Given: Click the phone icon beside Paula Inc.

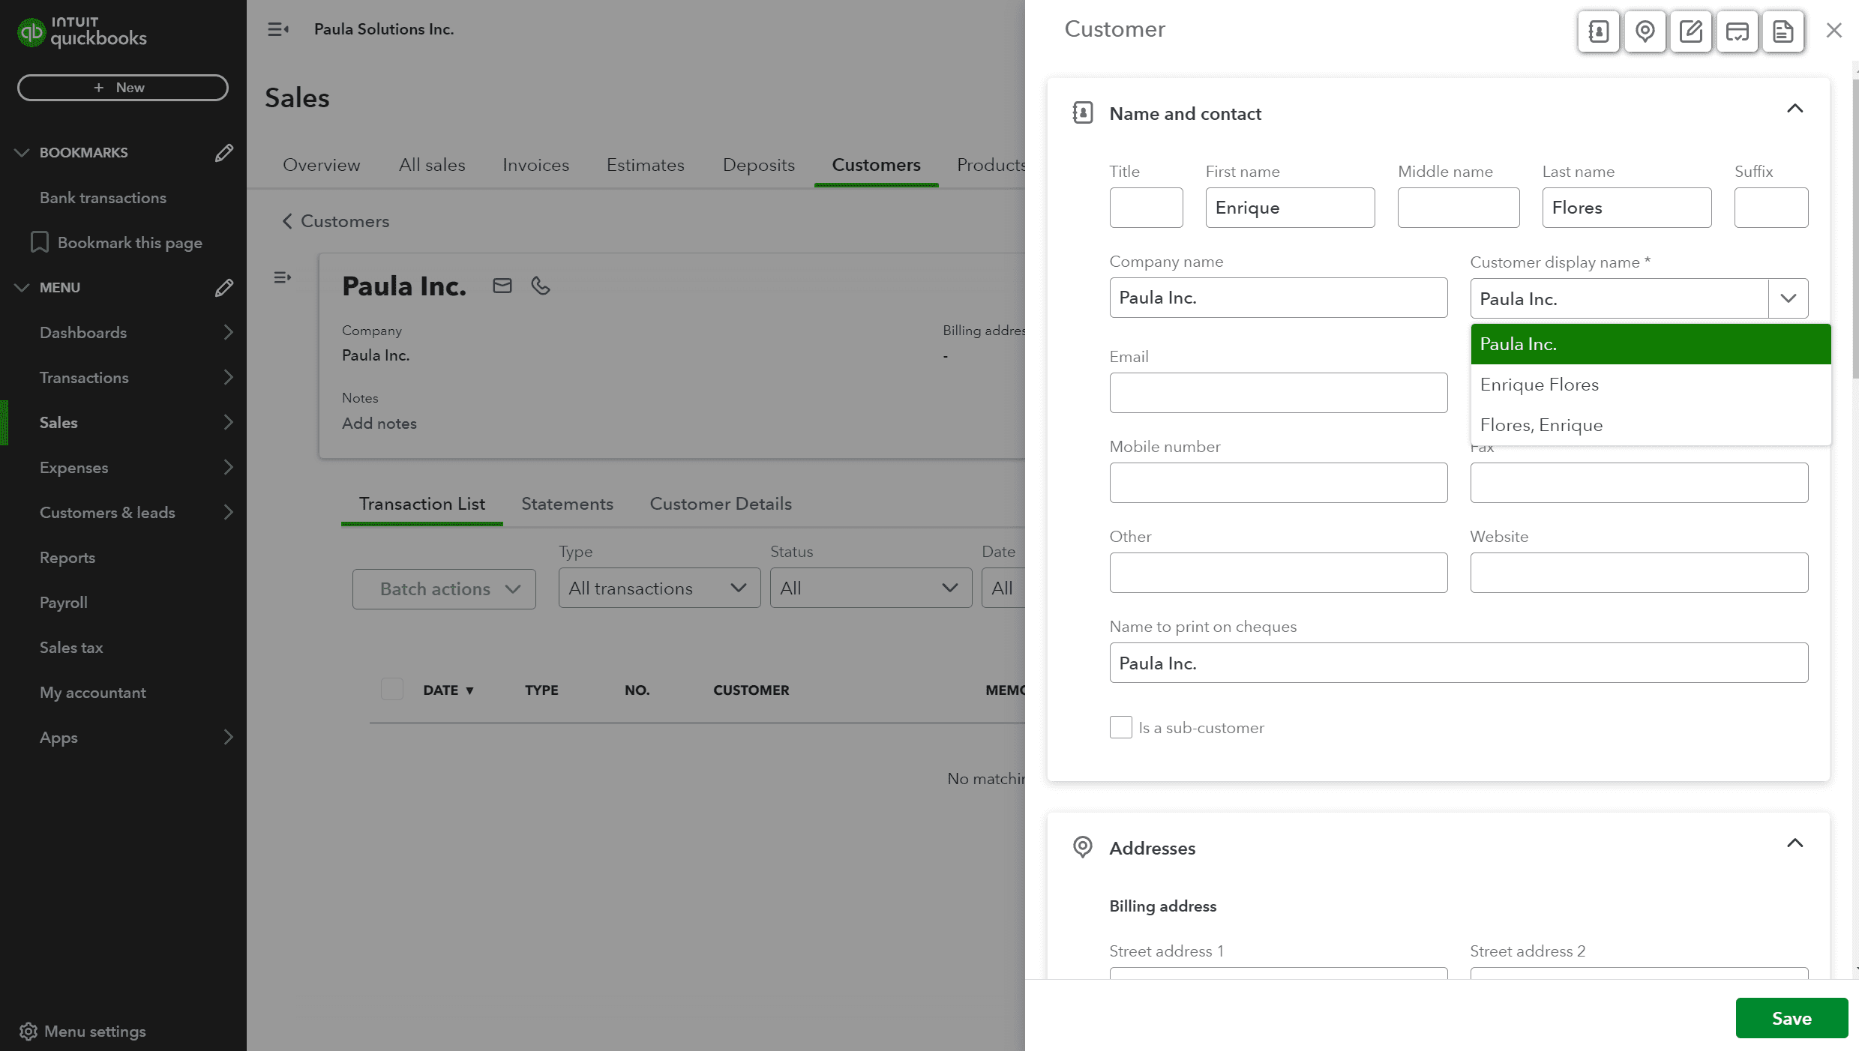Looking at the screenshot, I should [x=540, y=286].
